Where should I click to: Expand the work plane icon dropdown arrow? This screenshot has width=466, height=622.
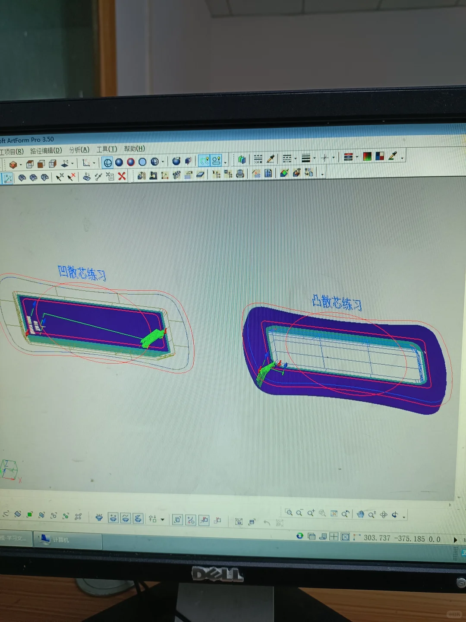72,164
